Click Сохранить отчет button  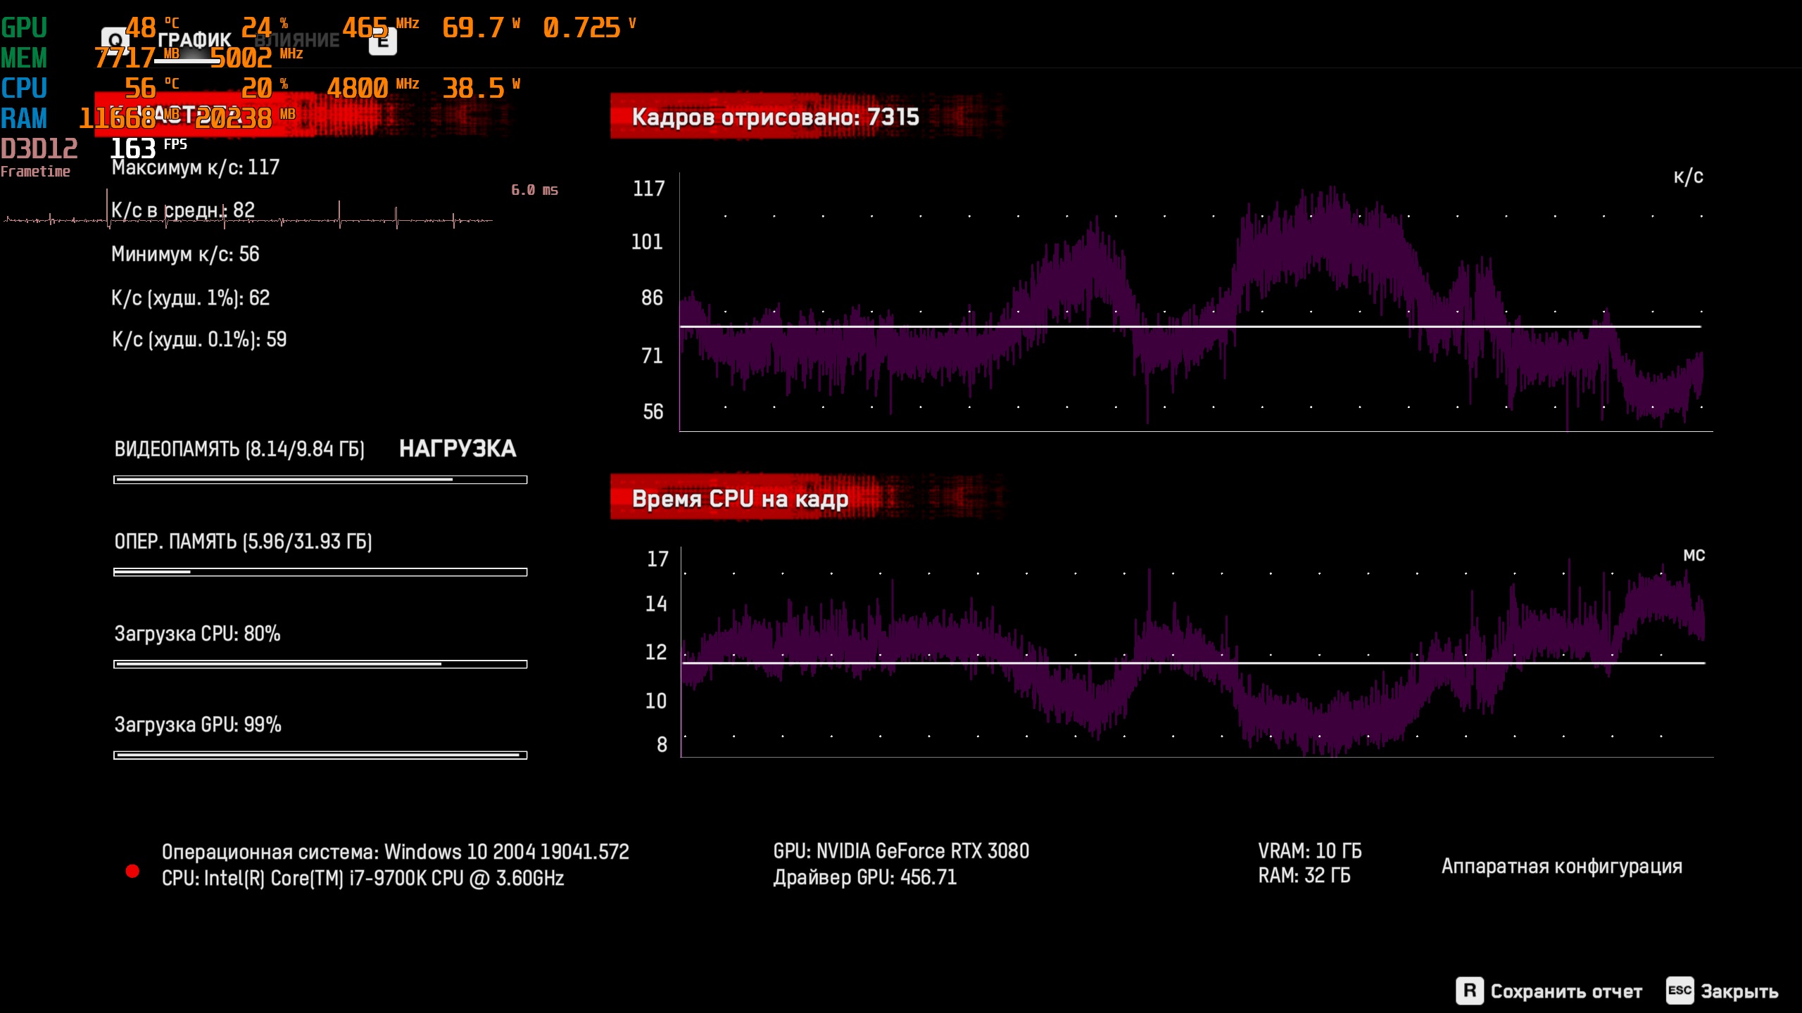point(1565,991)
